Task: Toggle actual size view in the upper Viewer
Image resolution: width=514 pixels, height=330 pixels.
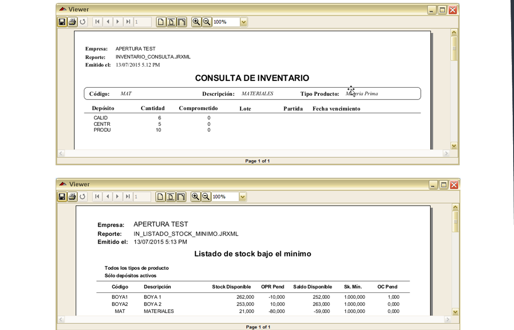Action: pyautogui.click(x=161, y=22)
